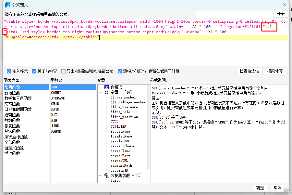Click the 检查合法性 button

click(x=249, y=71)
